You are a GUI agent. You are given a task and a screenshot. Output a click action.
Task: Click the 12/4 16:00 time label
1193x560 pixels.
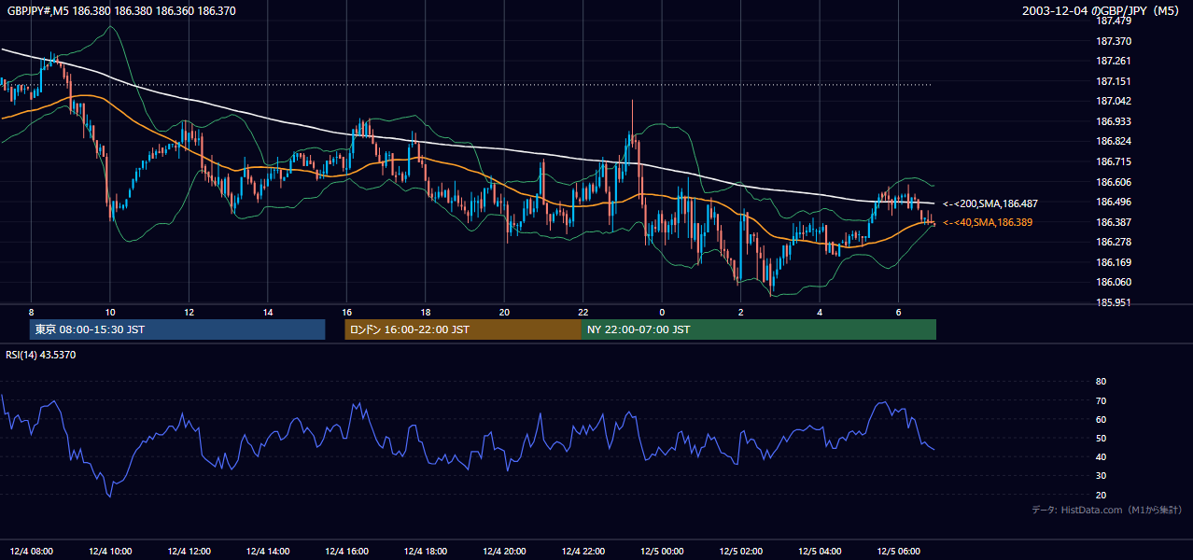[347, 551]
